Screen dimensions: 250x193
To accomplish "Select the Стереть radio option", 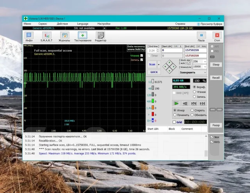I will (x=192, y=110).
